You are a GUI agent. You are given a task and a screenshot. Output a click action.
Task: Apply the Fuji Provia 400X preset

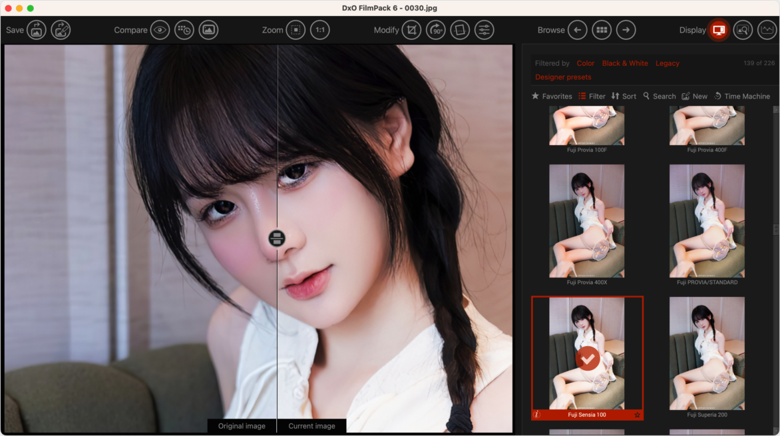[x=586, y=221]
